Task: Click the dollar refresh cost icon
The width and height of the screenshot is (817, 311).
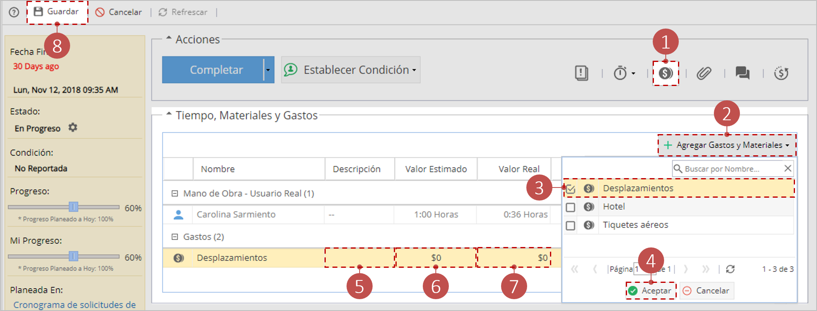Action: click(781, 73)
